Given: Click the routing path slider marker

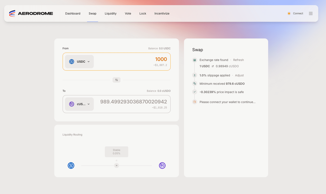Looking at the screenshot, I should tap(116, 160).
